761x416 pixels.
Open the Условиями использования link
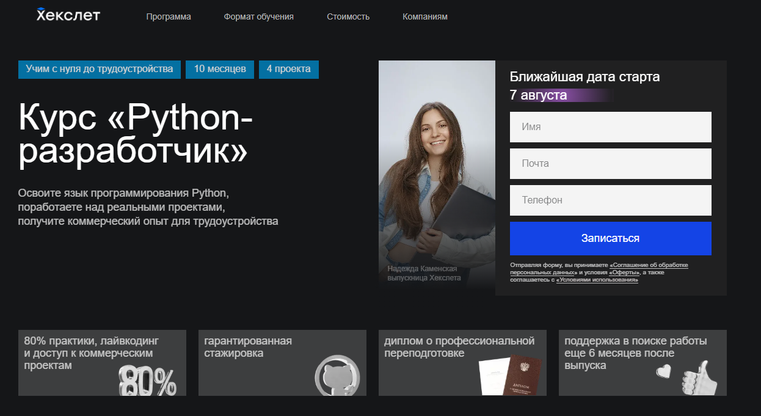(597, 280)
